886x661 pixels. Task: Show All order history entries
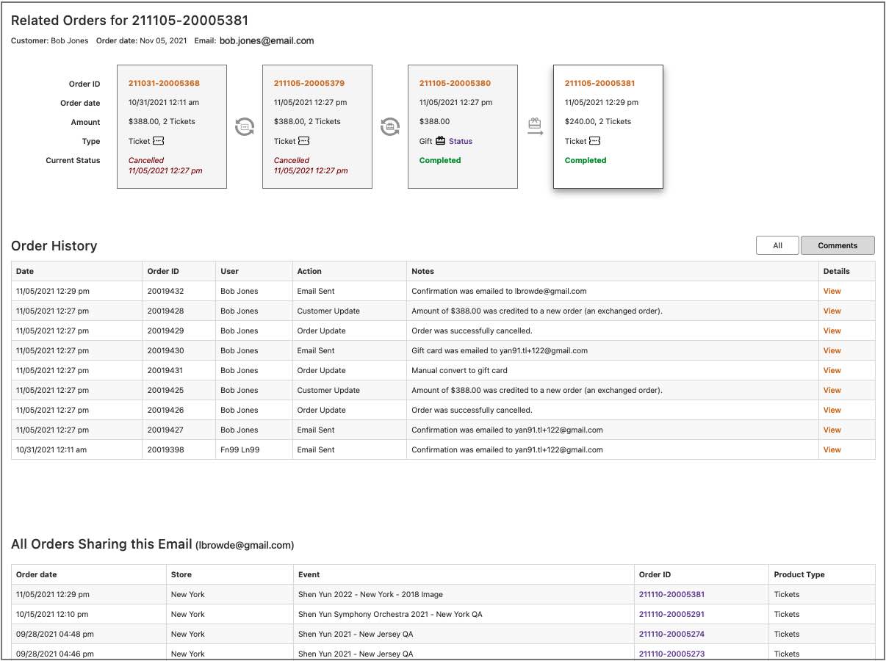pyautogui.click(x=777, y=245)
